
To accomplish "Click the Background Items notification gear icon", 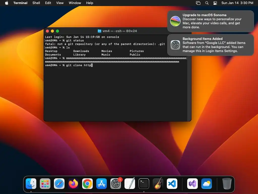I will 175,45.
